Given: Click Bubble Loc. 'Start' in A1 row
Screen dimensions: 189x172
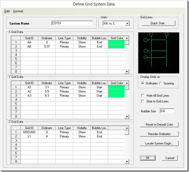Looking at the screenshot, I should (99, 87).
